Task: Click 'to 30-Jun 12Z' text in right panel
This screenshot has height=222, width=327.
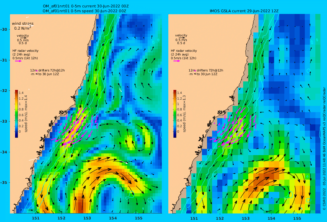Action: point(207,74)
